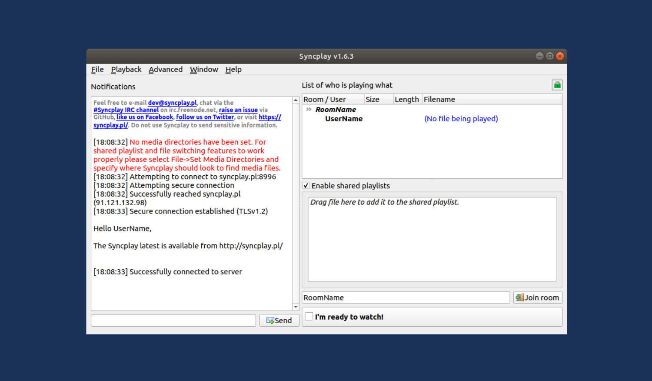652x381 pixels.
Task: Maximize the Syncplay window
Action: 550,56
